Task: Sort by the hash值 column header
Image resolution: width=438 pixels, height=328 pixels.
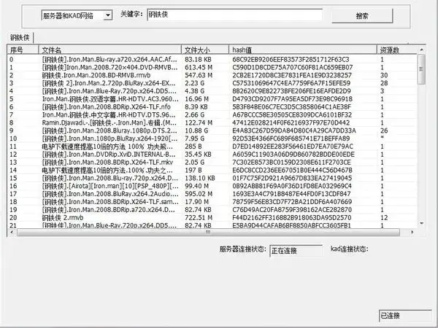Action: click(x=303, y=50)
